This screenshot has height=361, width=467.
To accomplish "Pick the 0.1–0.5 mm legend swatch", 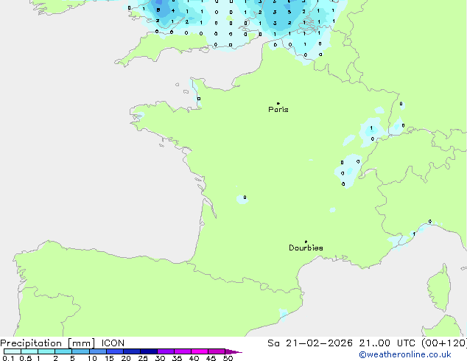I will [13, 351].
